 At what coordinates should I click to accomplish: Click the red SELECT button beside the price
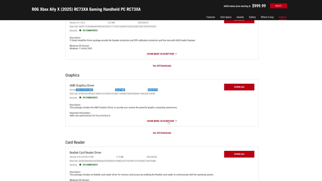278,6
